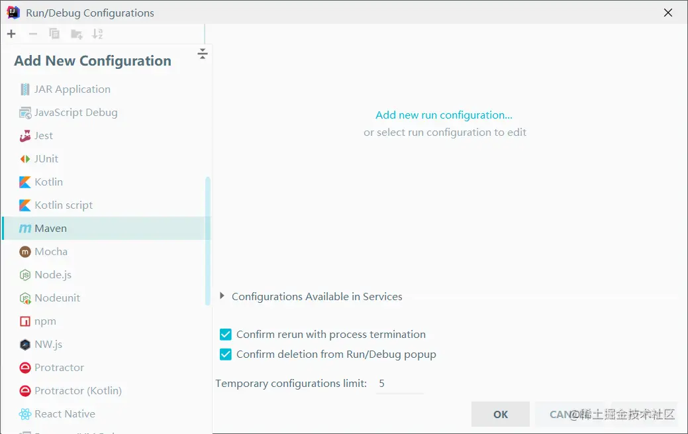Screen dimensions: 688x434
Task: Toggle Confirm deletion from Run/Debug popup
Action: 226,354
